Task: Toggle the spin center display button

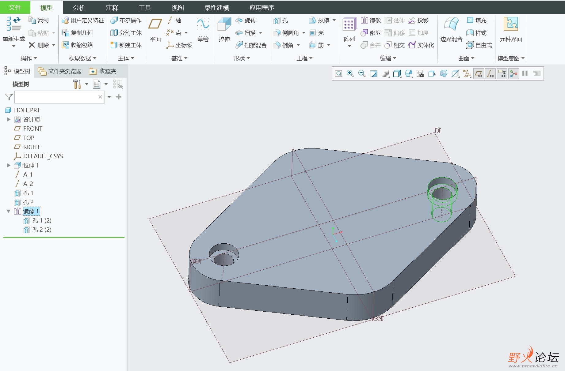Action: point(513,74)
